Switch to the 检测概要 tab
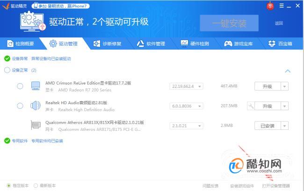Image resolution: width=304 pixels, height=191 pixels. 21,43
